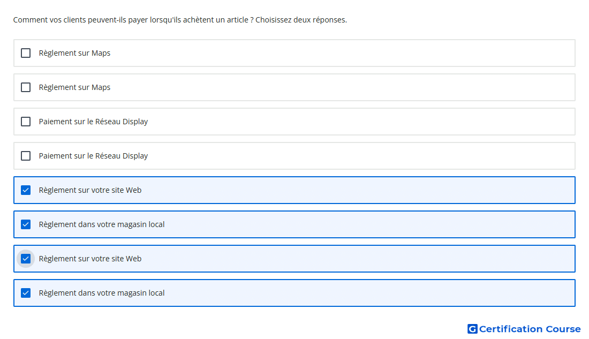Click the blue G logo icon
Viewport: 589px width, 339px height.
(x=472, y=329)
